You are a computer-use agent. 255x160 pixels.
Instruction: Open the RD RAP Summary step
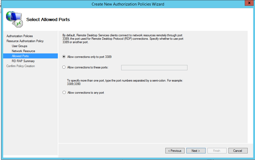(x=23, y=61)
